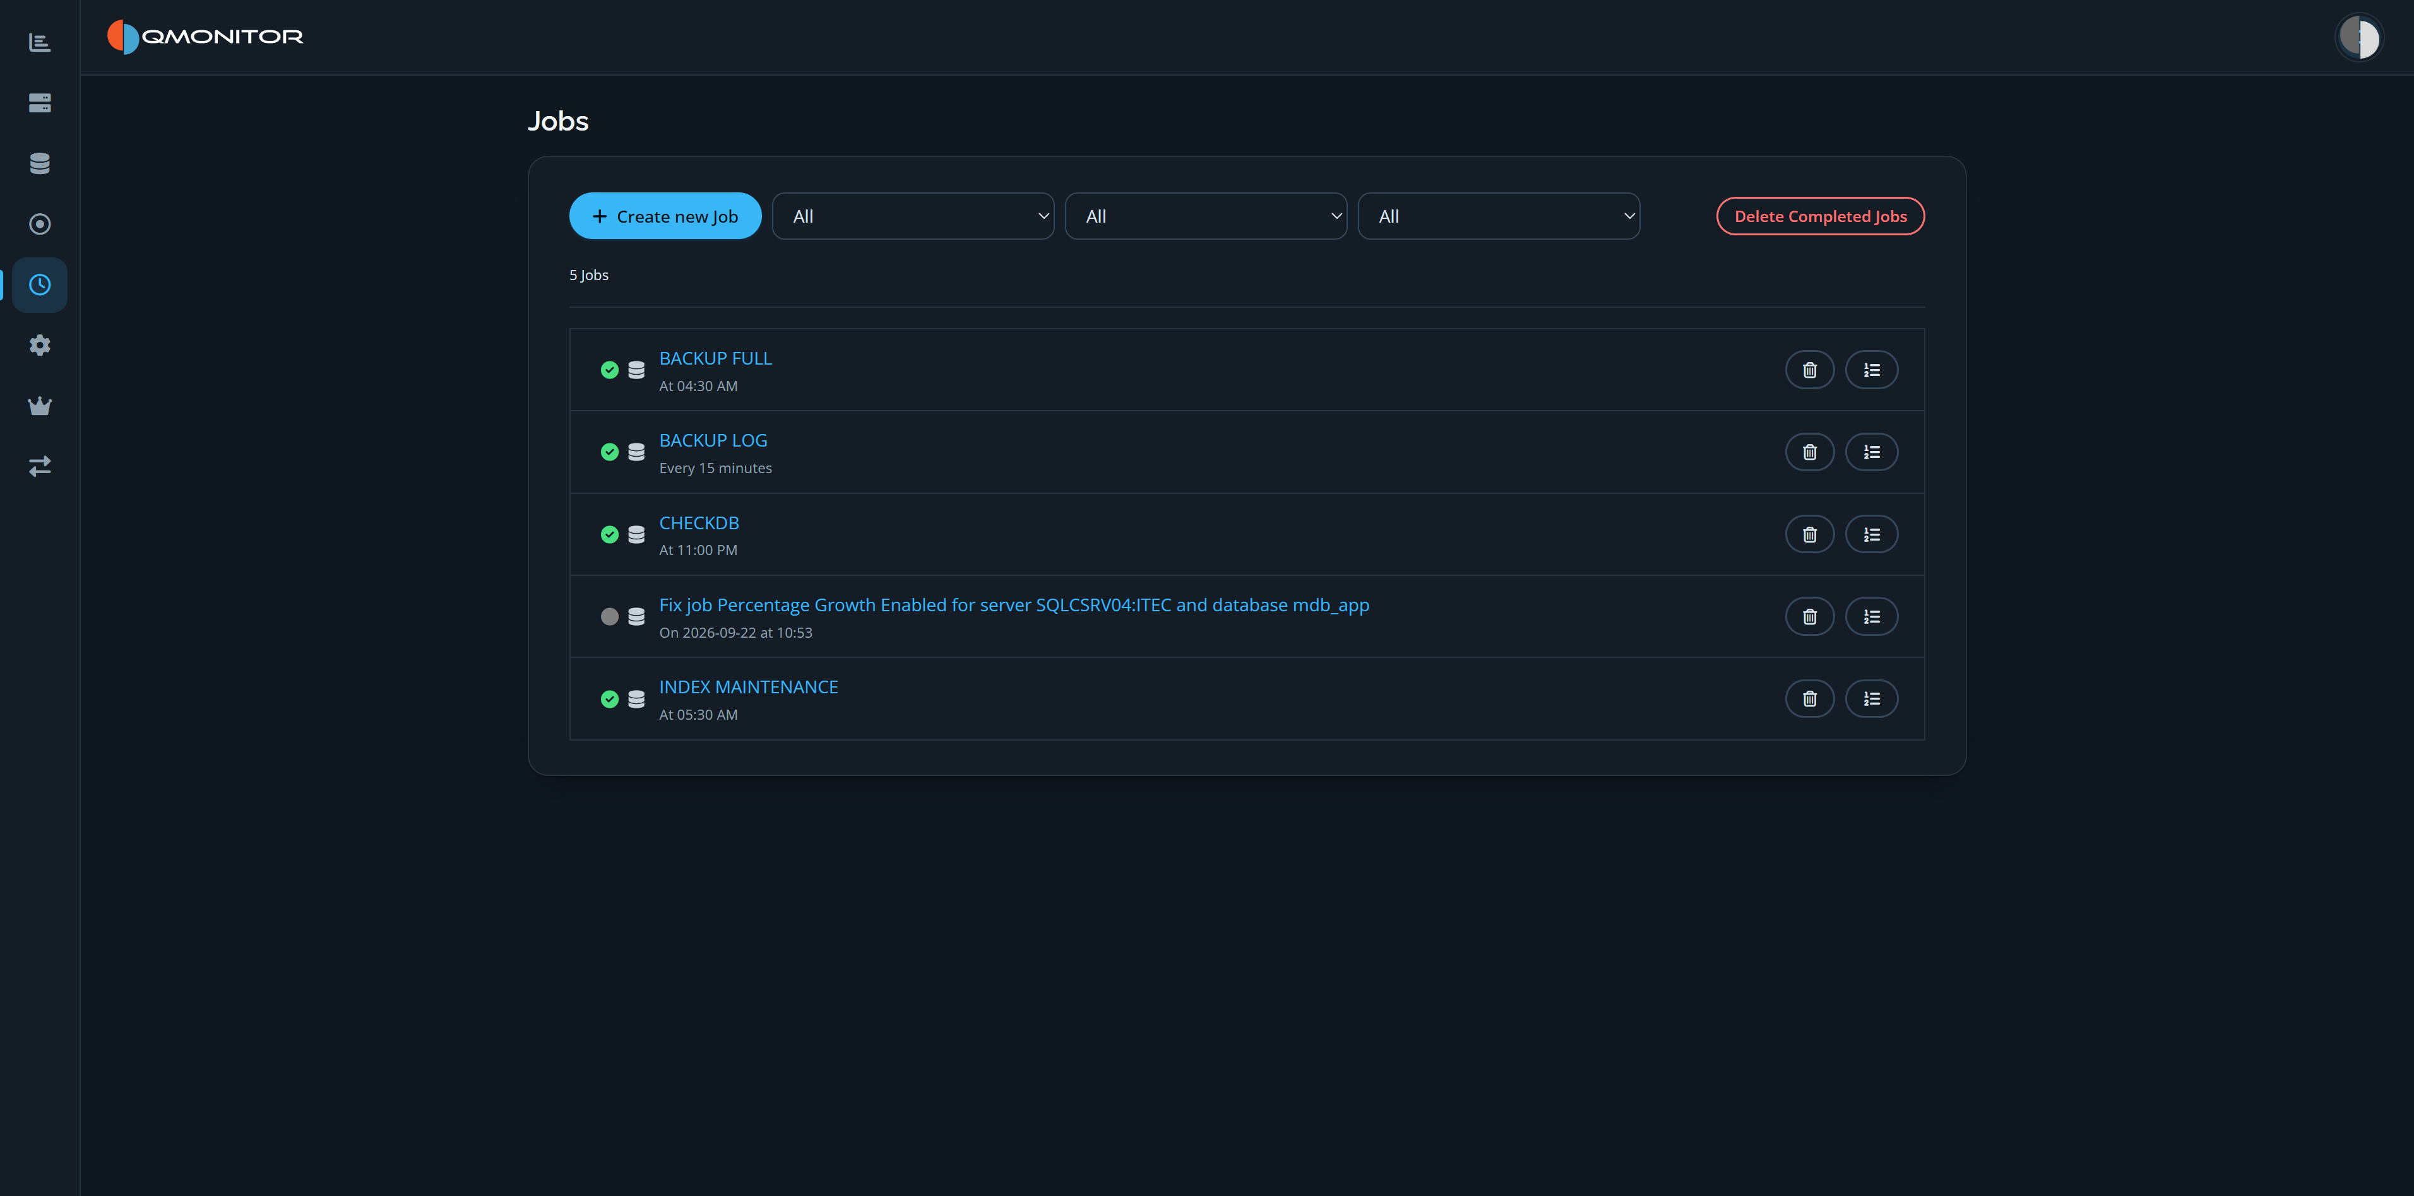Screen dimensions: 2414x1196
Task: Click green status check of INDEX MAINTENANCE
Action: click(610, 699)
